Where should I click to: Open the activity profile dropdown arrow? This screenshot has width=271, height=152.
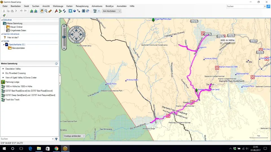click(99, 11)
